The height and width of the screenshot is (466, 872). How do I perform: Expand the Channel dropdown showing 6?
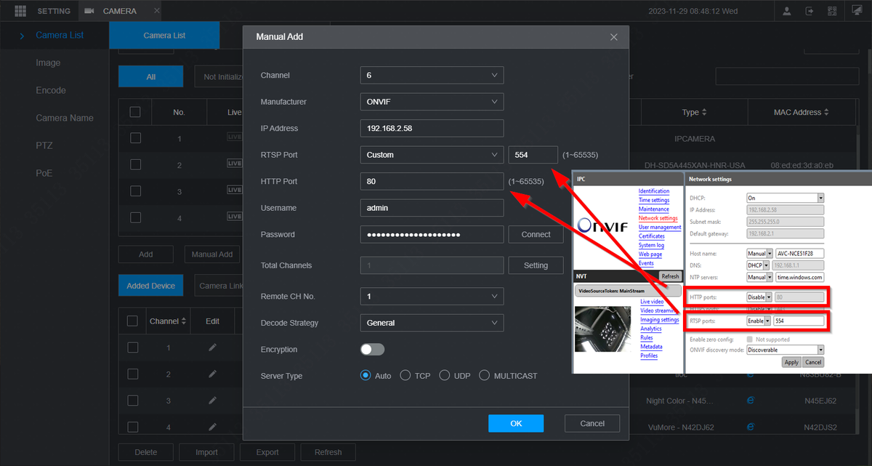[432, 75]
